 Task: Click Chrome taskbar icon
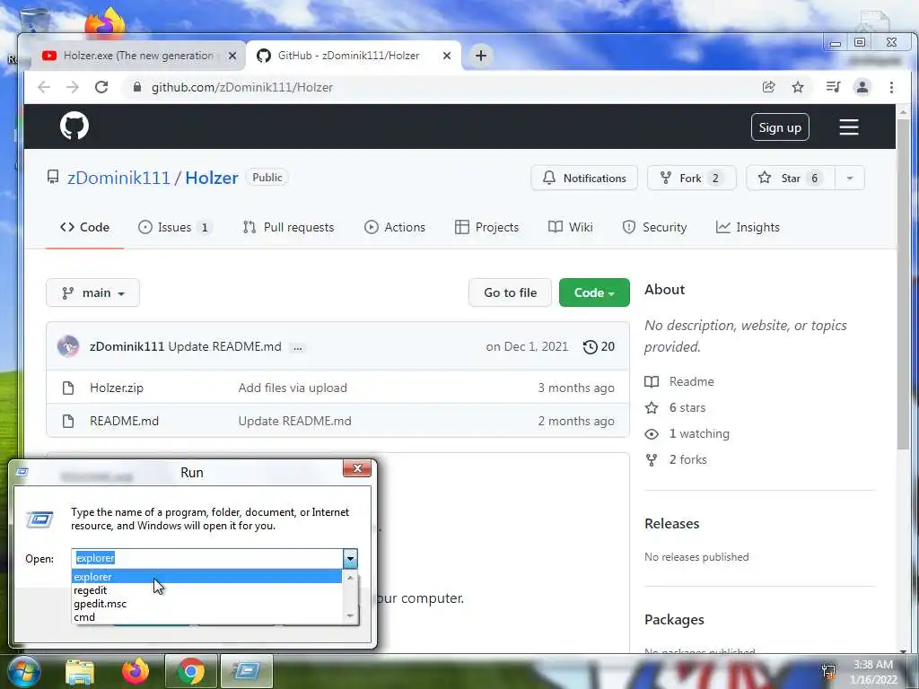point(191,672)
